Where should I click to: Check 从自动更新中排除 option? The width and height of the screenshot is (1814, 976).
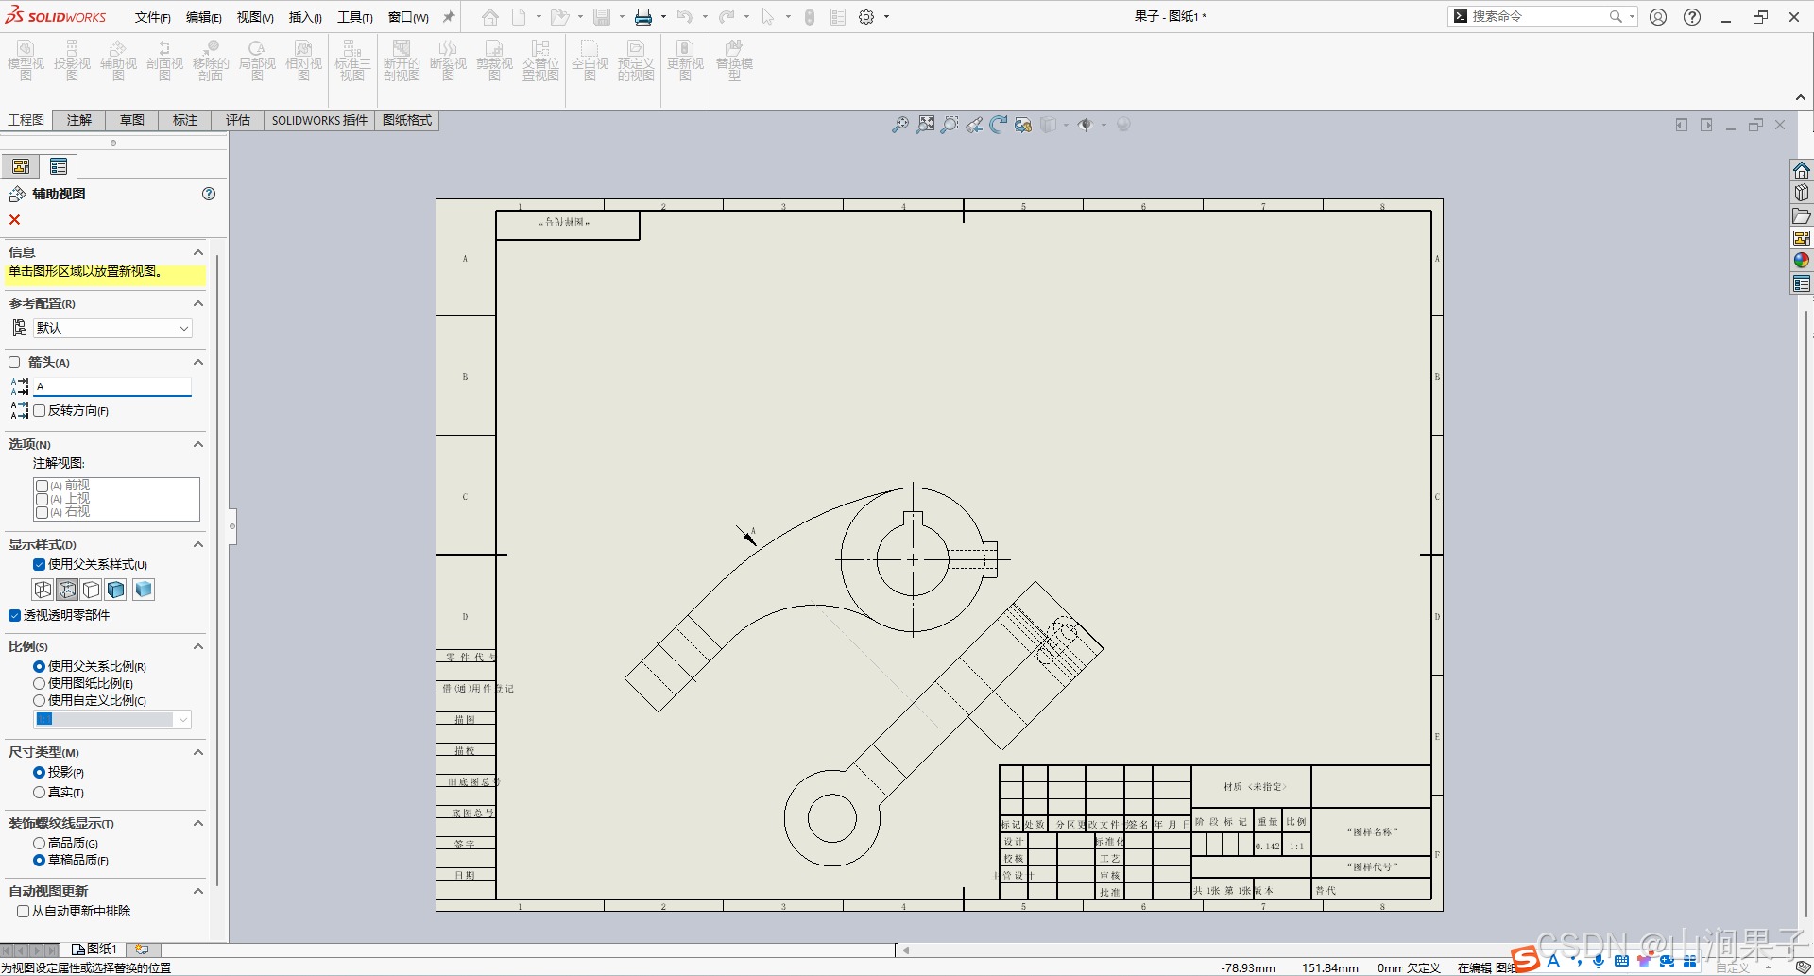pos(23,912)
